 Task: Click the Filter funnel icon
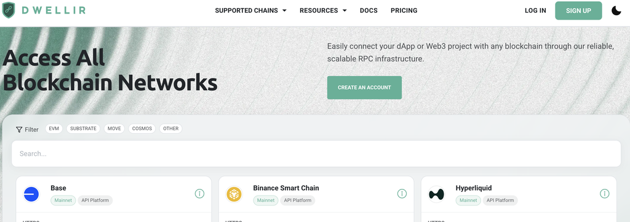click(19, 129)
